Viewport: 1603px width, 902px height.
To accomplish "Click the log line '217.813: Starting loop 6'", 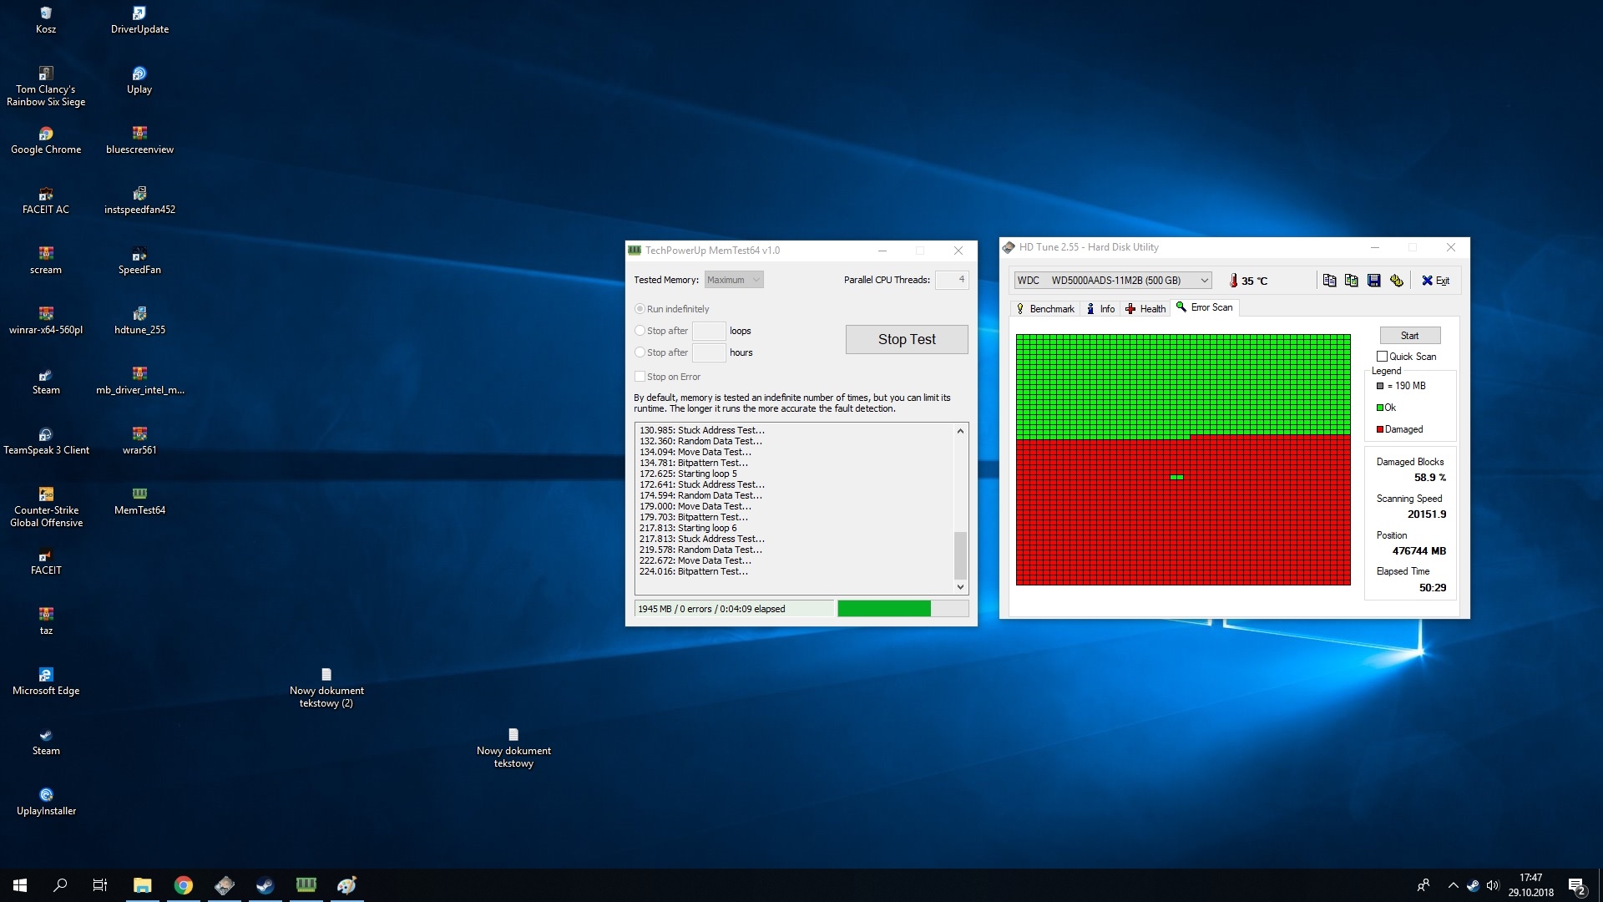I will tap(688, 528).
